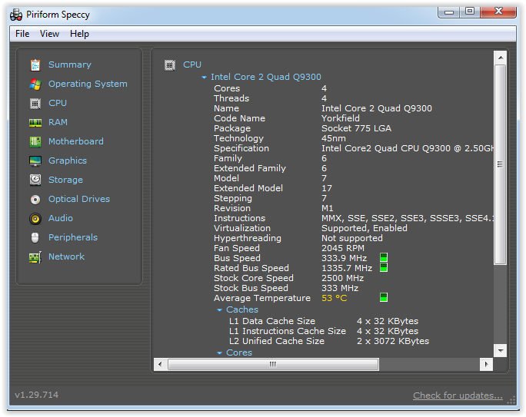
Task: Collapse the Caches section arrow
Action: [x=219, y=310]
